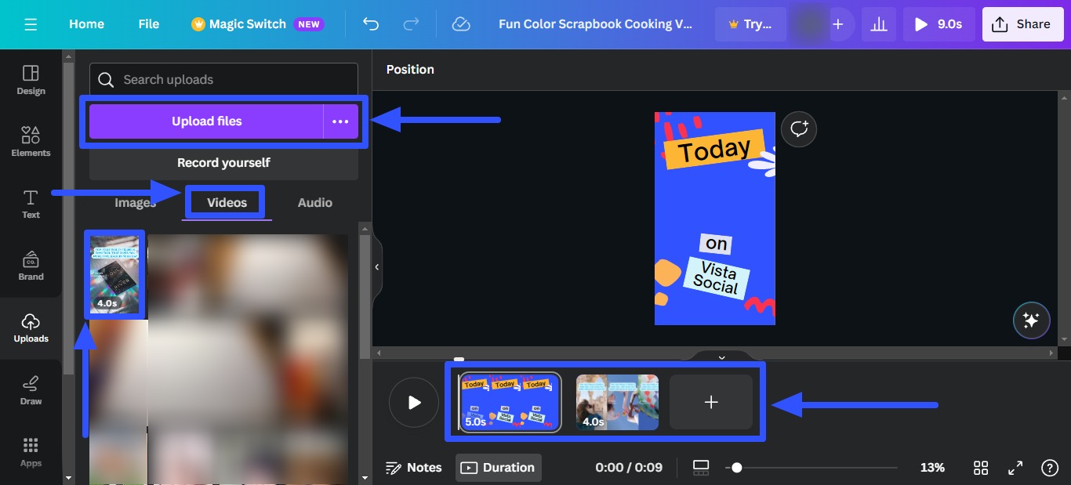
Task: Select the Text tool in sidebar
Action: tap(31, 203)
